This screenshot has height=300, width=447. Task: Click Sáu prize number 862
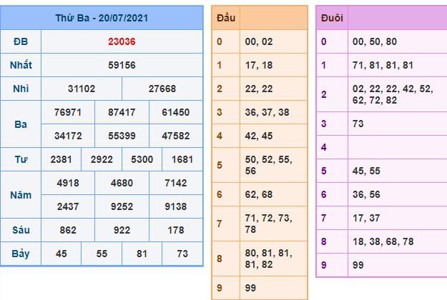tap(68, 230)
